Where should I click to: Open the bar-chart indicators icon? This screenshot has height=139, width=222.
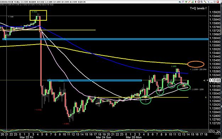(x=193, y=2)
